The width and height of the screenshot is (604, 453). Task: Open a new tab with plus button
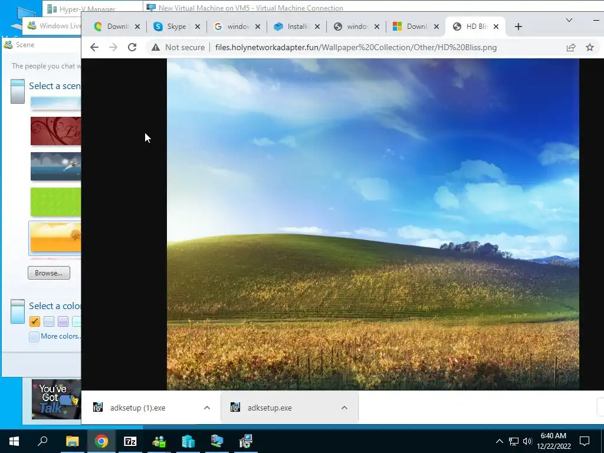click(518, 27)
